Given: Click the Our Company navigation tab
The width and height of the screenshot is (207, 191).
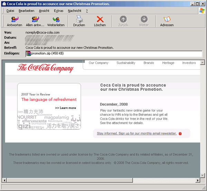Looking at the screenshot, I should click(98, 63).
